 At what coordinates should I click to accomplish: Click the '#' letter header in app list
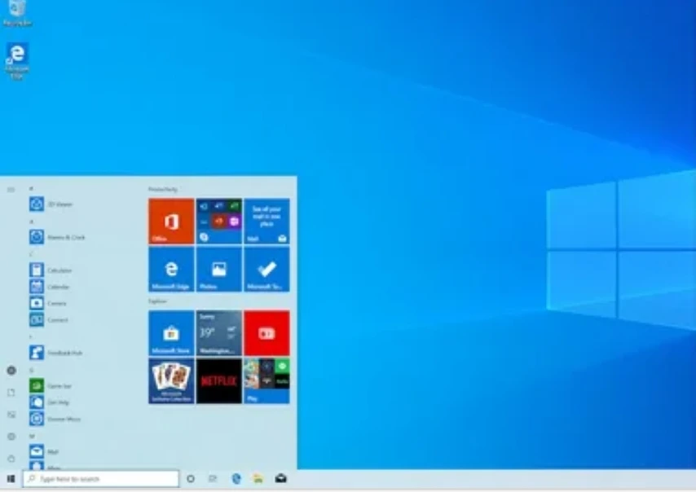31,188
